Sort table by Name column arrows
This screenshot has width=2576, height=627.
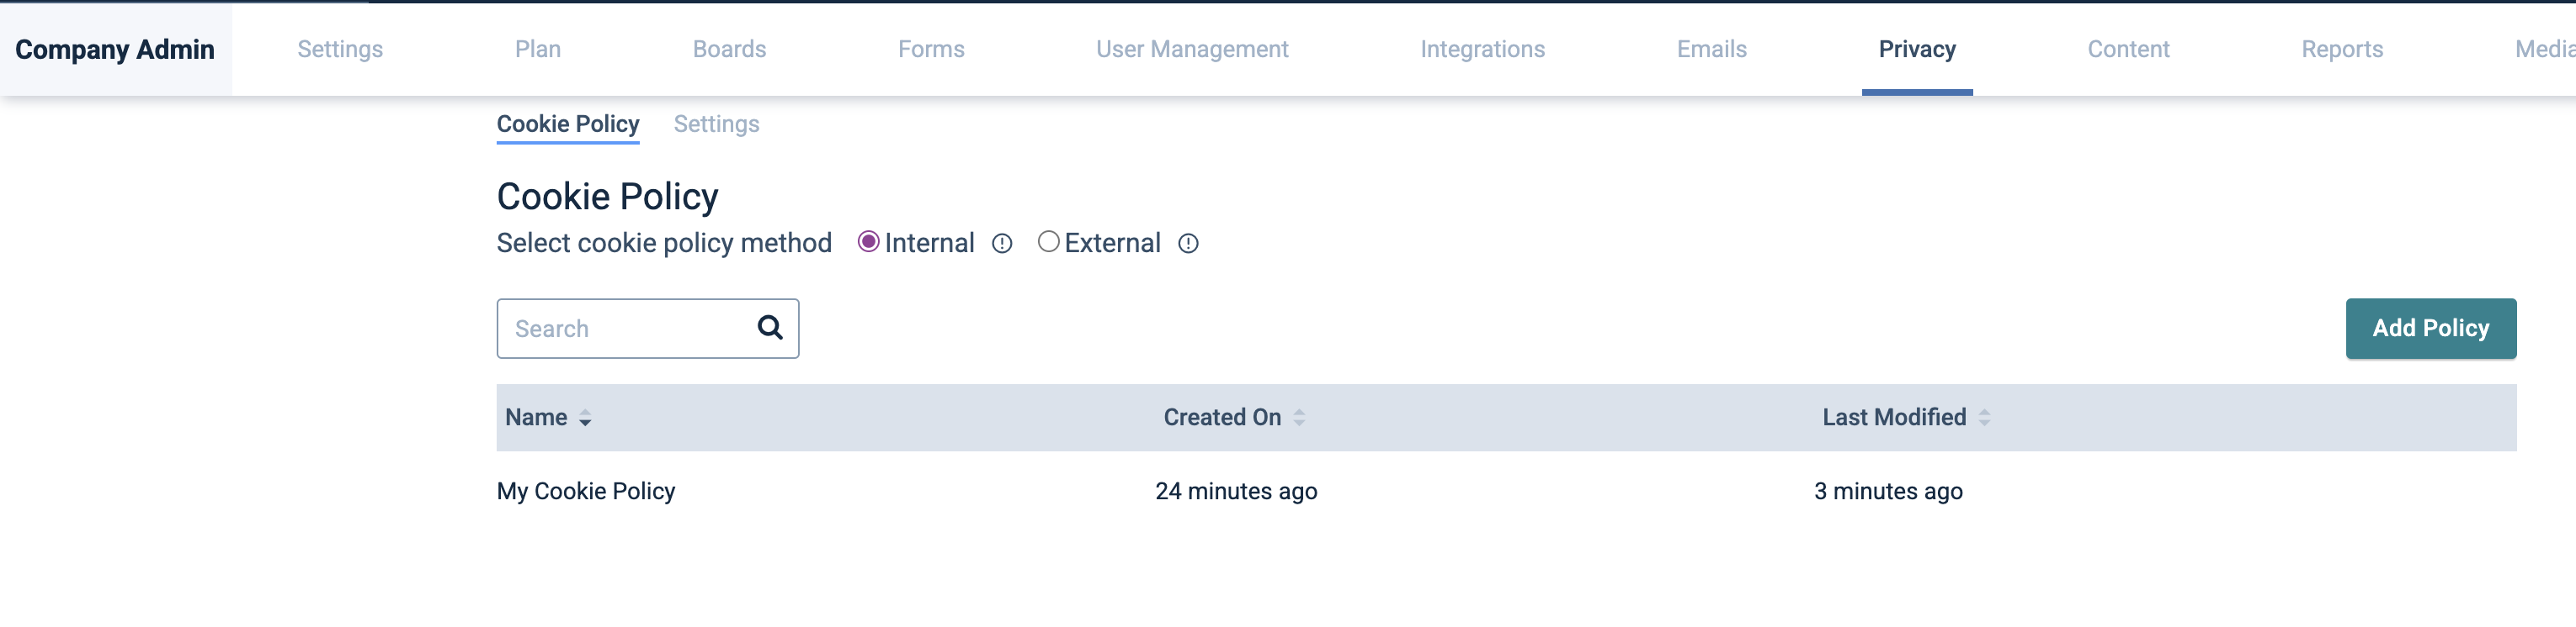pos(585,419)
